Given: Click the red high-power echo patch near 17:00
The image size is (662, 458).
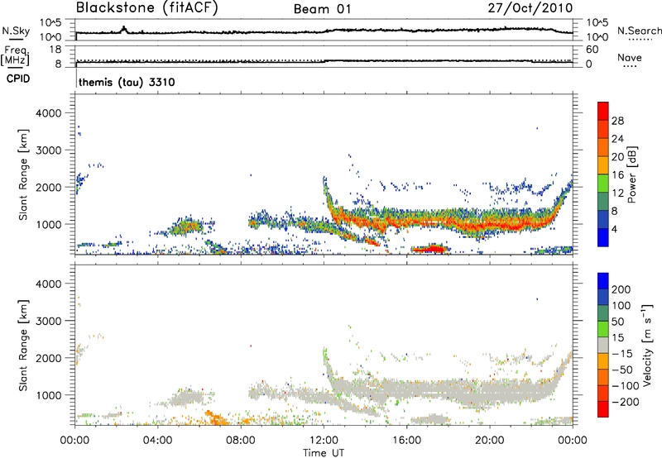Looking at the screenshot, I should click(x=432, y=249).
